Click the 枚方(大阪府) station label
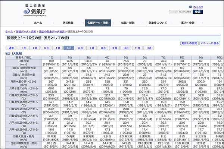224x149 pixels. [x=14, y=54]
